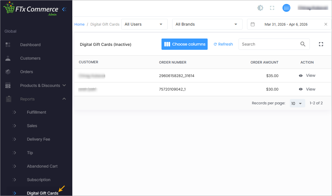Open the Abandoned Cart report

(42, 166)
